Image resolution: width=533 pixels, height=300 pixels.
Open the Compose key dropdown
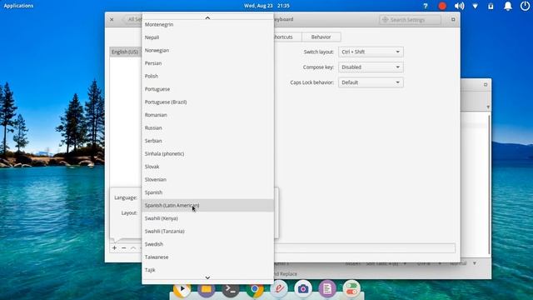[x=371, y=67]
